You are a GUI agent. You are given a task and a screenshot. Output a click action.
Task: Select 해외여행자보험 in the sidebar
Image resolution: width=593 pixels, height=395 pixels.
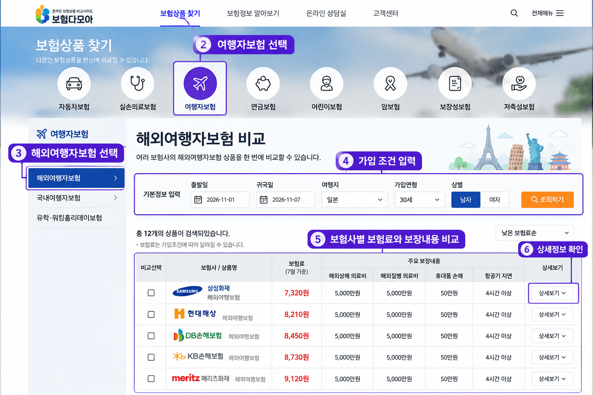coord(76,178)
